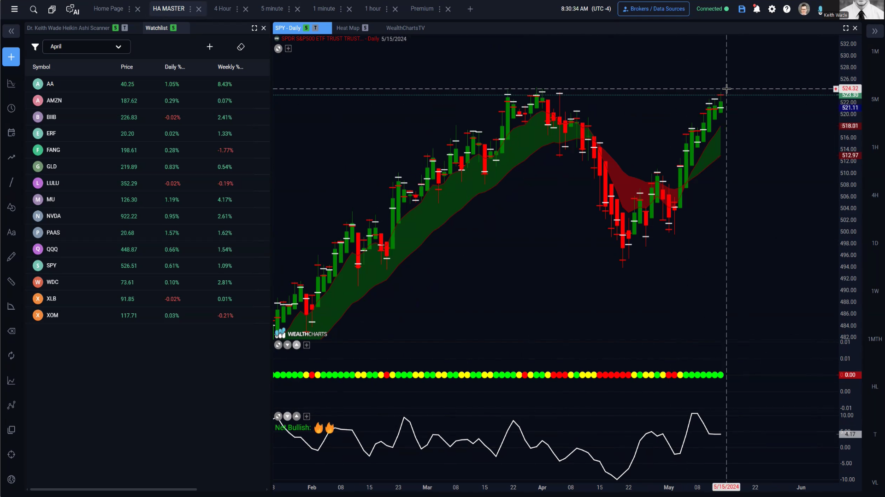Image resolution: width=885 pixels, height=497 pixels.
Task: Select the pencil drawing tool
Action: click(11, 257)
